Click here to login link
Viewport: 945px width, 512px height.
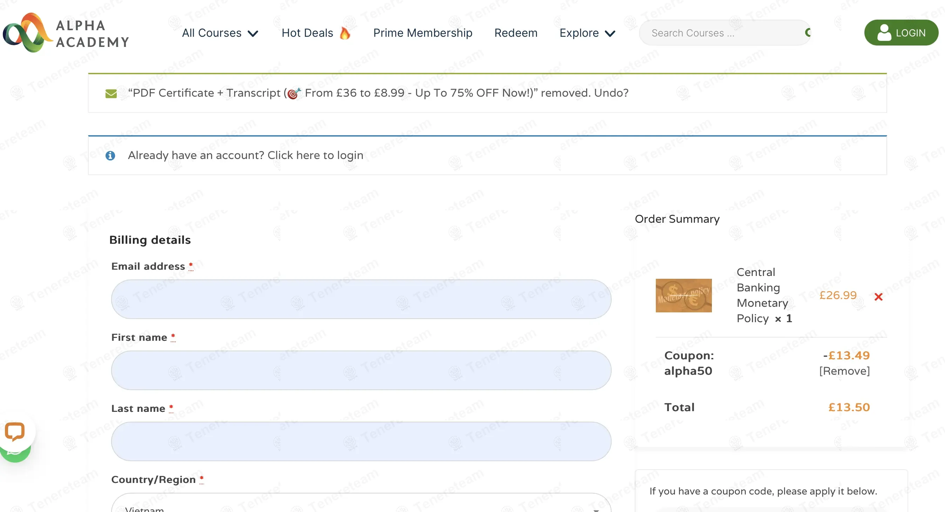[315, 155]
